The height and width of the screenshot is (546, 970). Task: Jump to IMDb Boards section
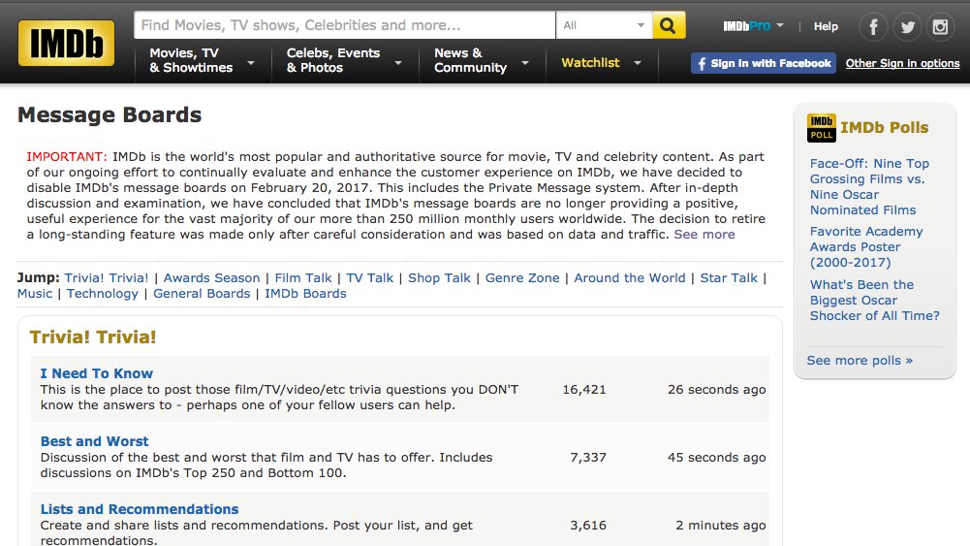[x=305, y=294]
